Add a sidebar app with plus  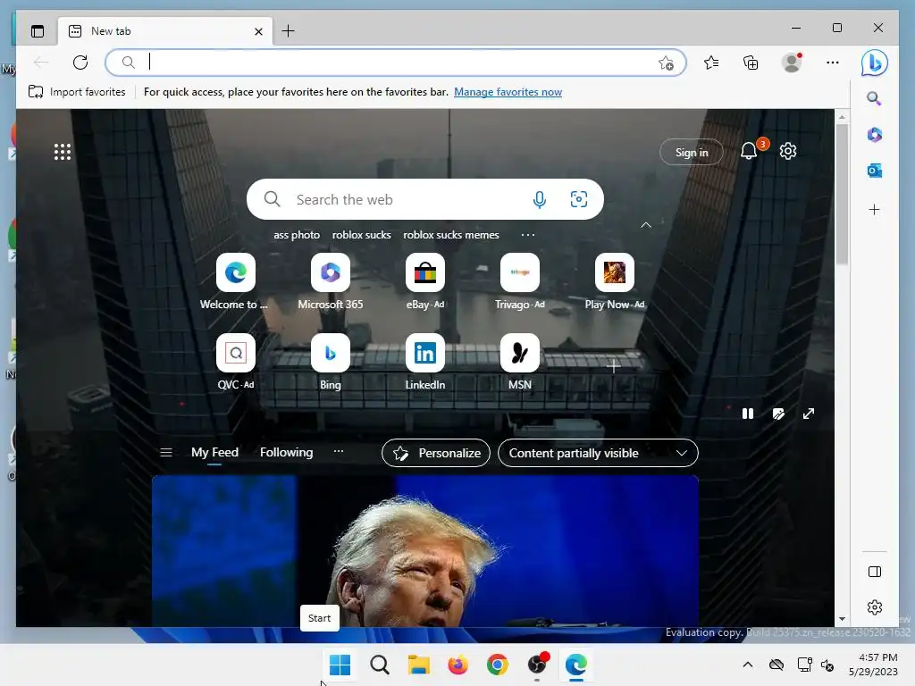(874, 209)
